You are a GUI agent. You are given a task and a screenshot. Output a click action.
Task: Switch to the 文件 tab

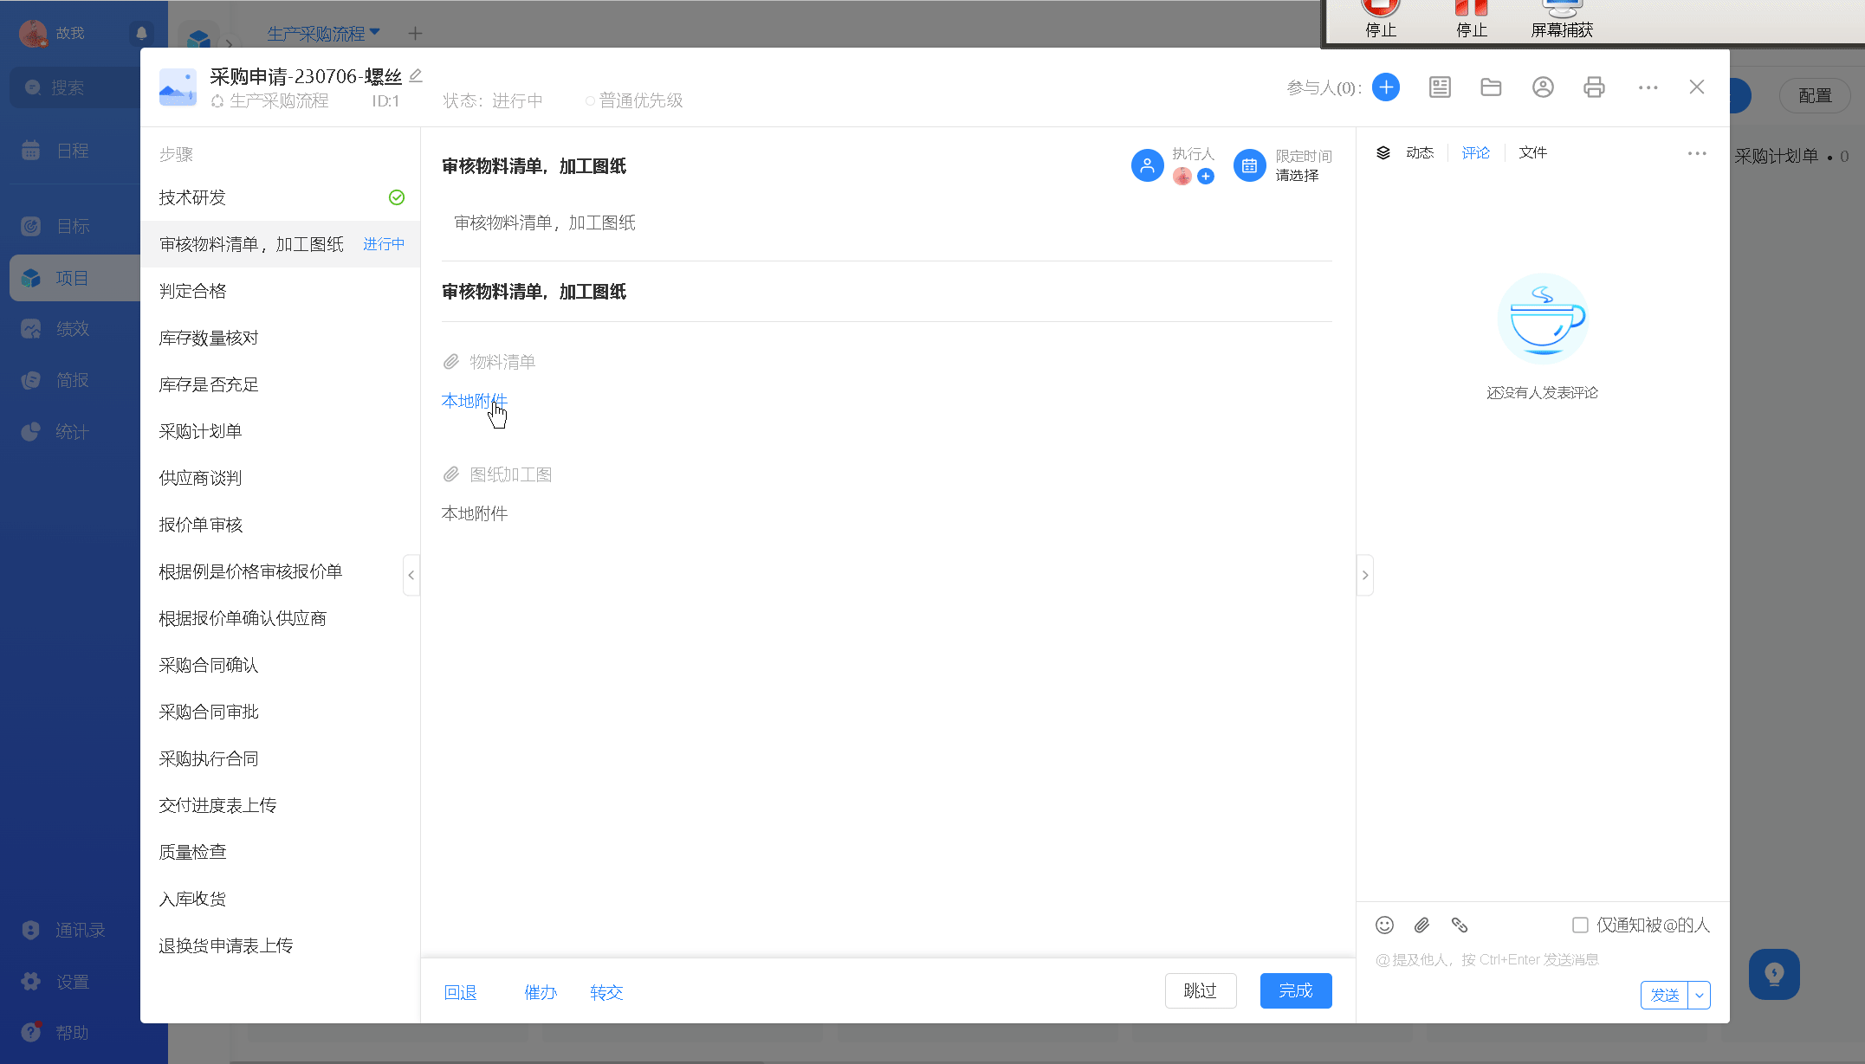click(1532, 152)
